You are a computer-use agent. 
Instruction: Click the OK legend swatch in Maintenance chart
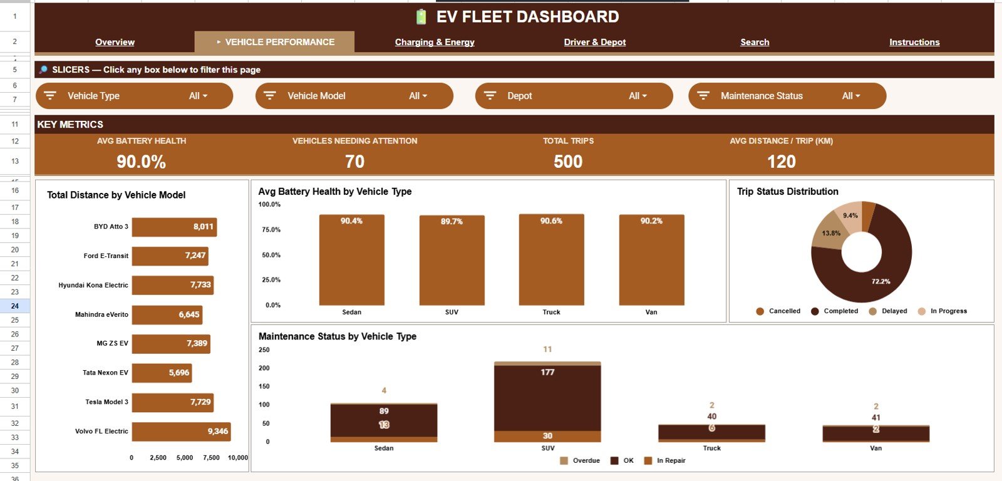pyautogui.click(x=614, y=461)
